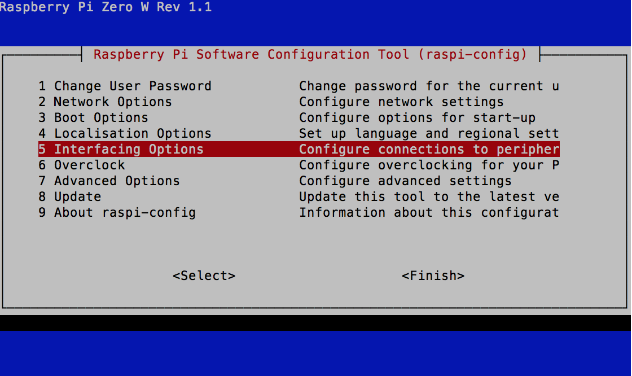Viewport: 632px width, 376px height.
Task: Open the highlighted Interfacing Options entry
Action: pos(128,149)
